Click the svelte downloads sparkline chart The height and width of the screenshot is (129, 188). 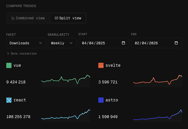coord(158,81)
